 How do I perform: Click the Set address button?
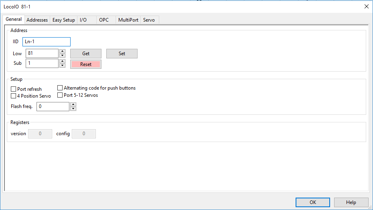point(122,54)
